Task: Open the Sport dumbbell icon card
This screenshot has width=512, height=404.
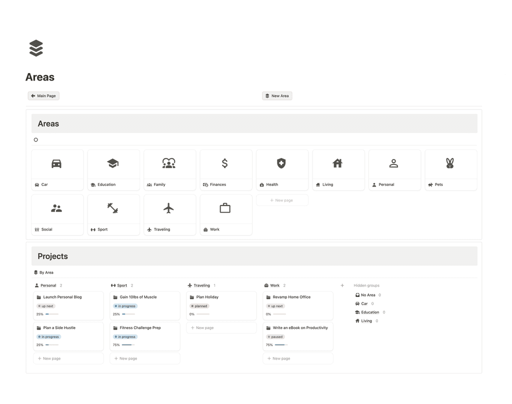Action: [112, 208]
